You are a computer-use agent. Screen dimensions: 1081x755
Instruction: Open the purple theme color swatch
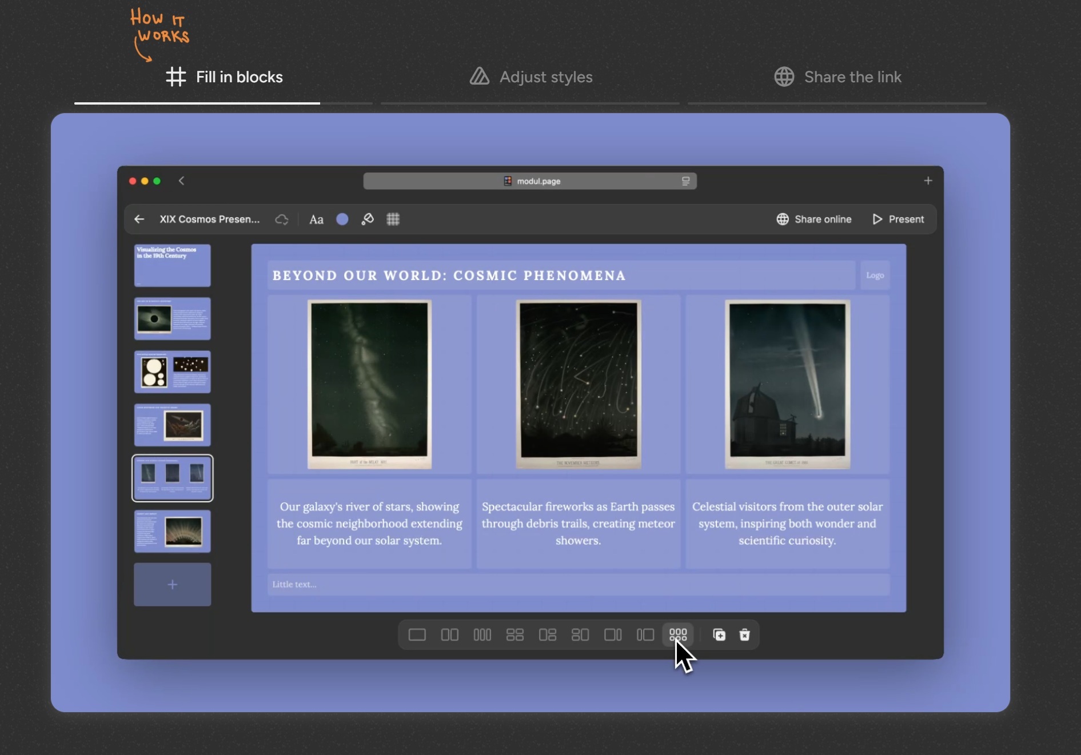342,219
